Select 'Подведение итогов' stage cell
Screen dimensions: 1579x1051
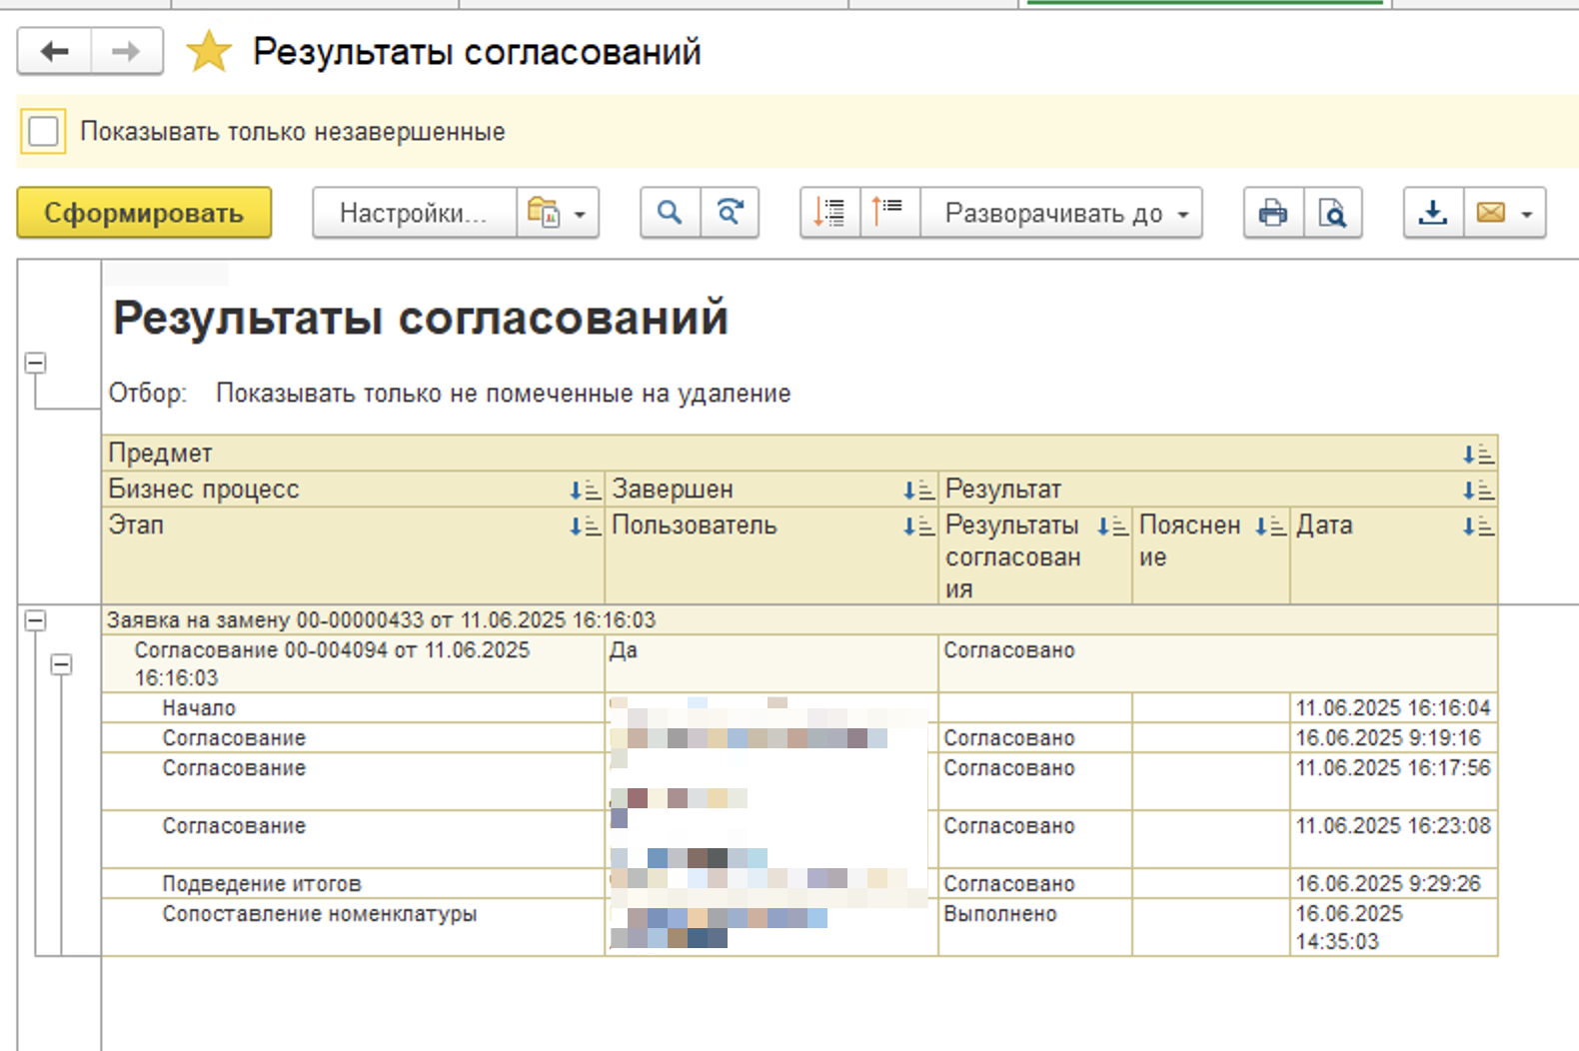coord(353,884)
